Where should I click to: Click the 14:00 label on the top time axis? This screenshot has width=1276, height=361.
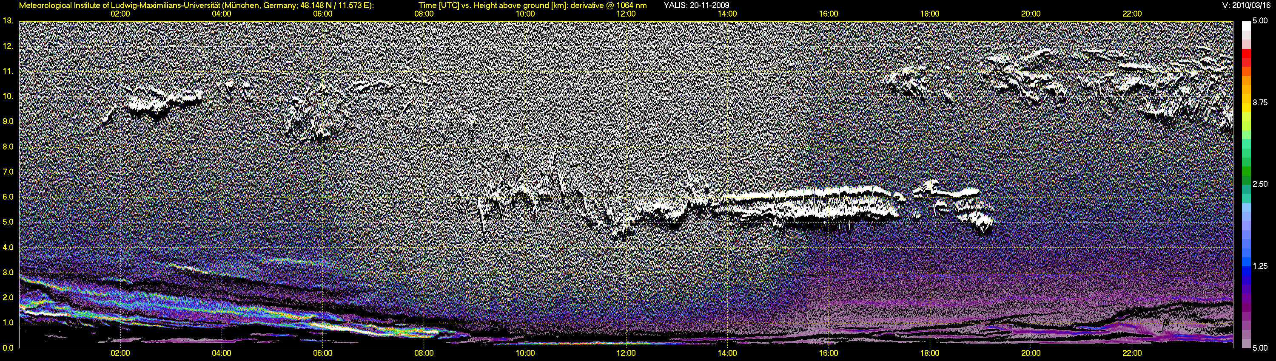pos(727,14)
